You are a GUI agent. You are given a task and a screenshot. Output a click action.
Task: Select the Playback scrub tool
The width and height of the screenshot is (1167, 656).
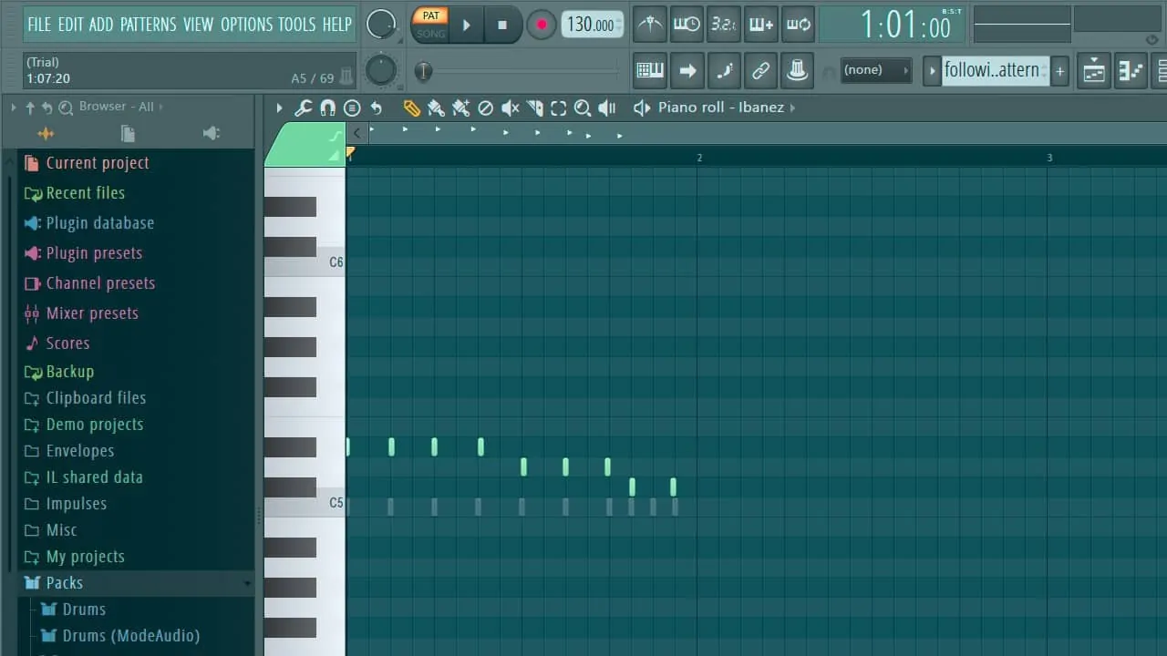(607, 108)
